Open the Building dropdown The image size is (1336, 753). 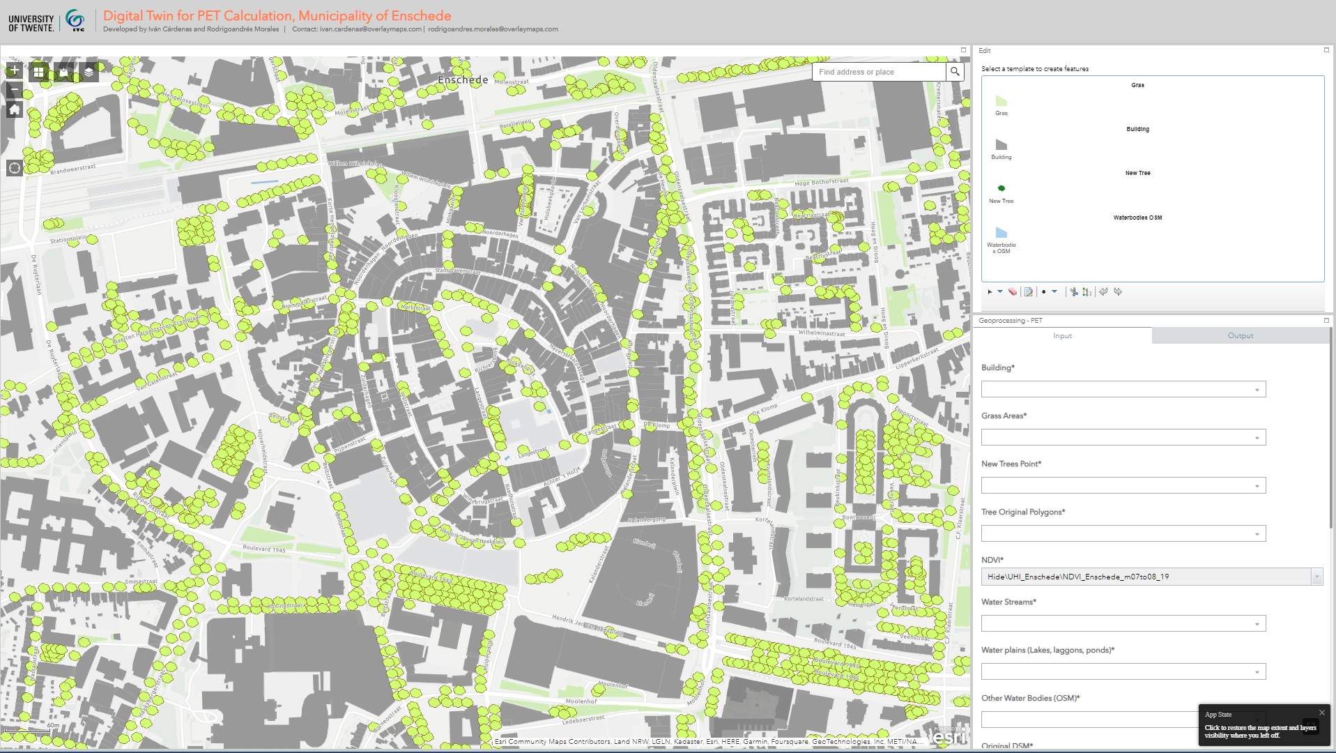pos(1257,389)
